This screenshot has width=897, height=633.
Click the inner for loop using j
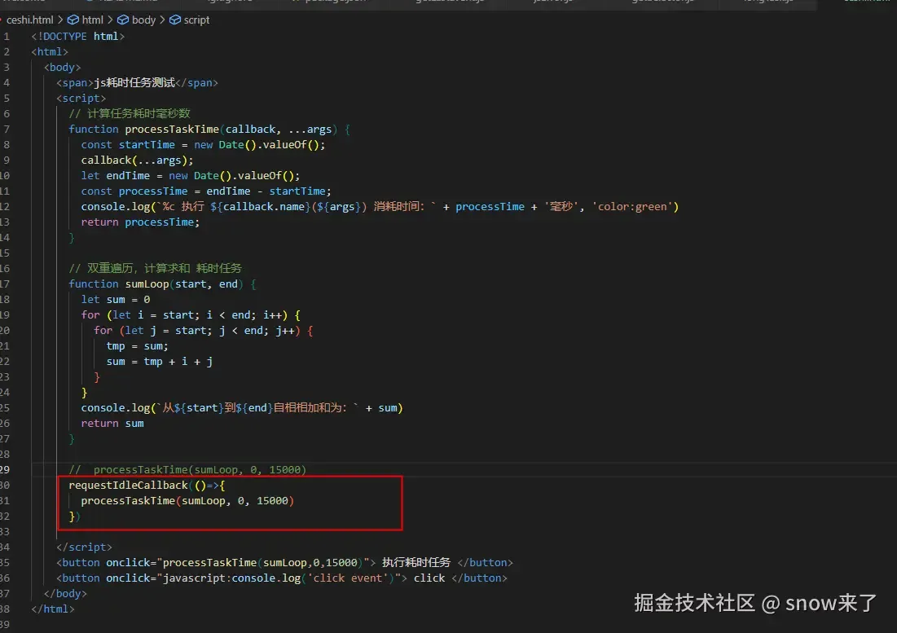coord(203,331)
